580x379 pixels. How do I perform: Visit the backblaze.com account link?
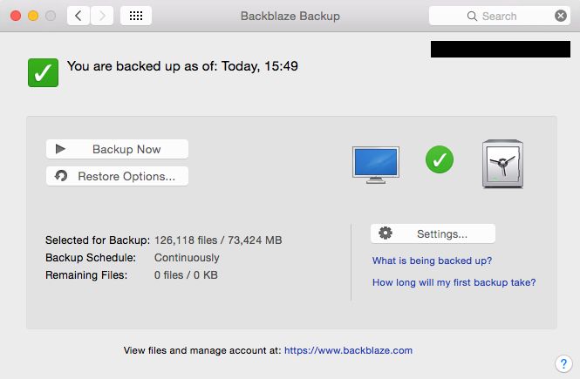(348, 350)
